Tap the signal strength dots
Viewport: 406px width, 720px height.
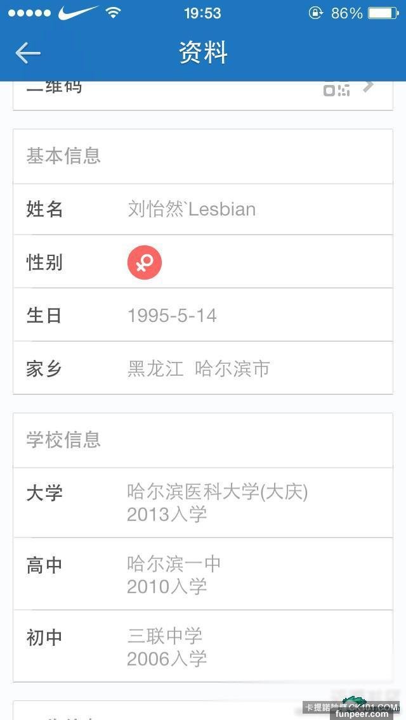point(29,13)
